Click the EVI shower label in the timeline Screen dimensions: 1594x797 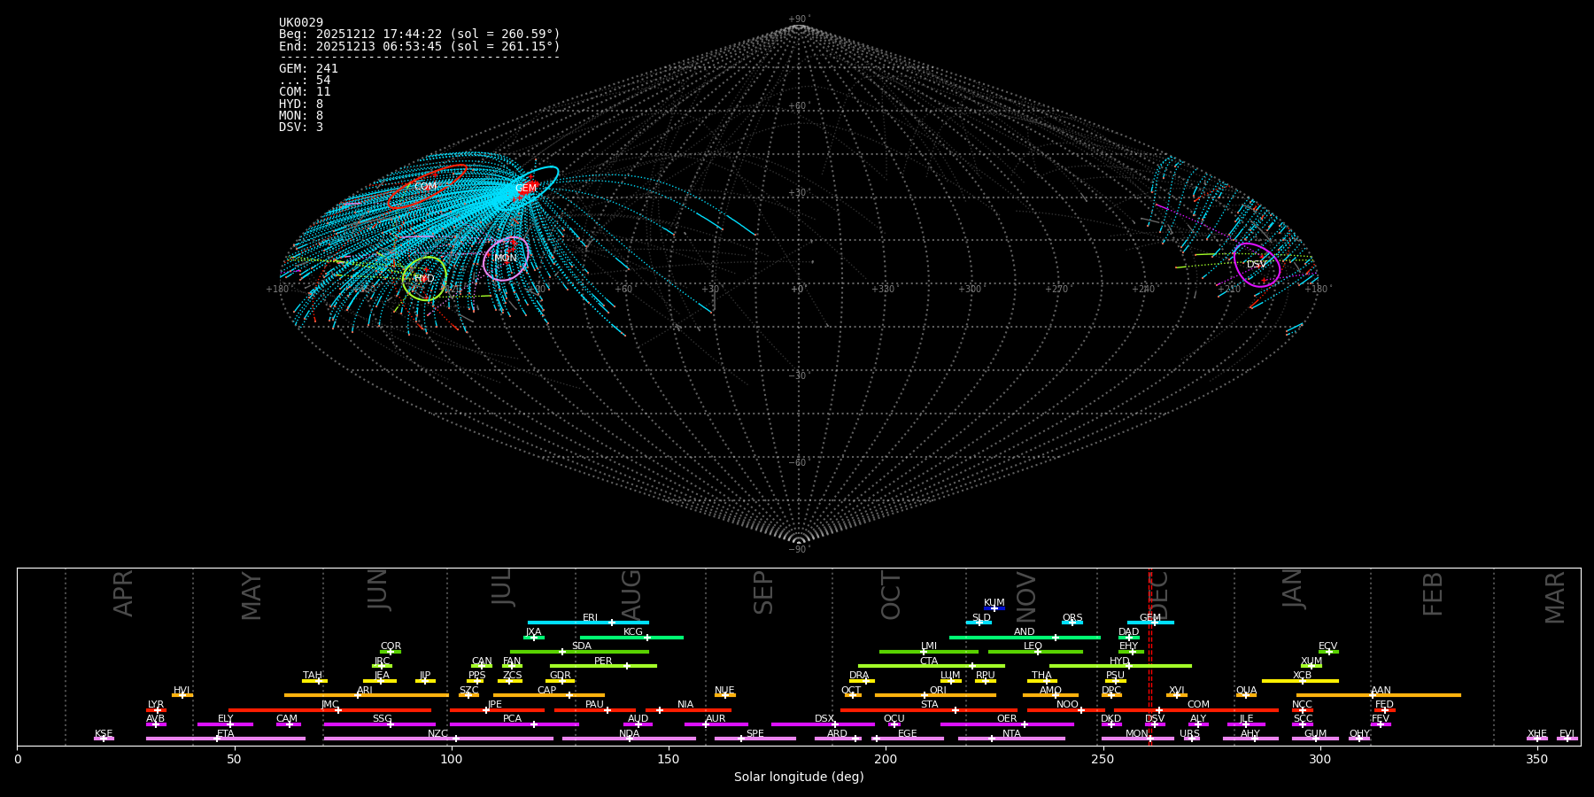[1567, 734]
